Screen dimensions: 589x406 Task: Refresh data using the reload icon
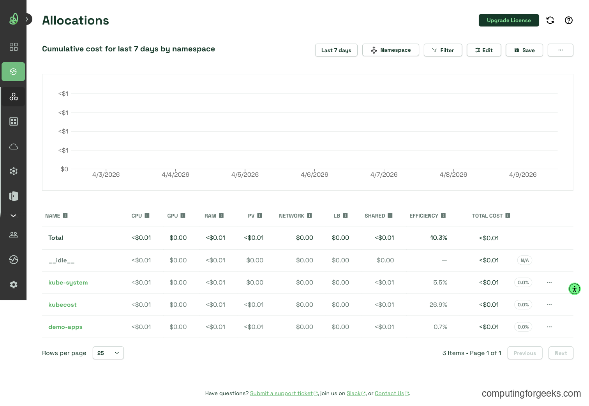[550, 20]
